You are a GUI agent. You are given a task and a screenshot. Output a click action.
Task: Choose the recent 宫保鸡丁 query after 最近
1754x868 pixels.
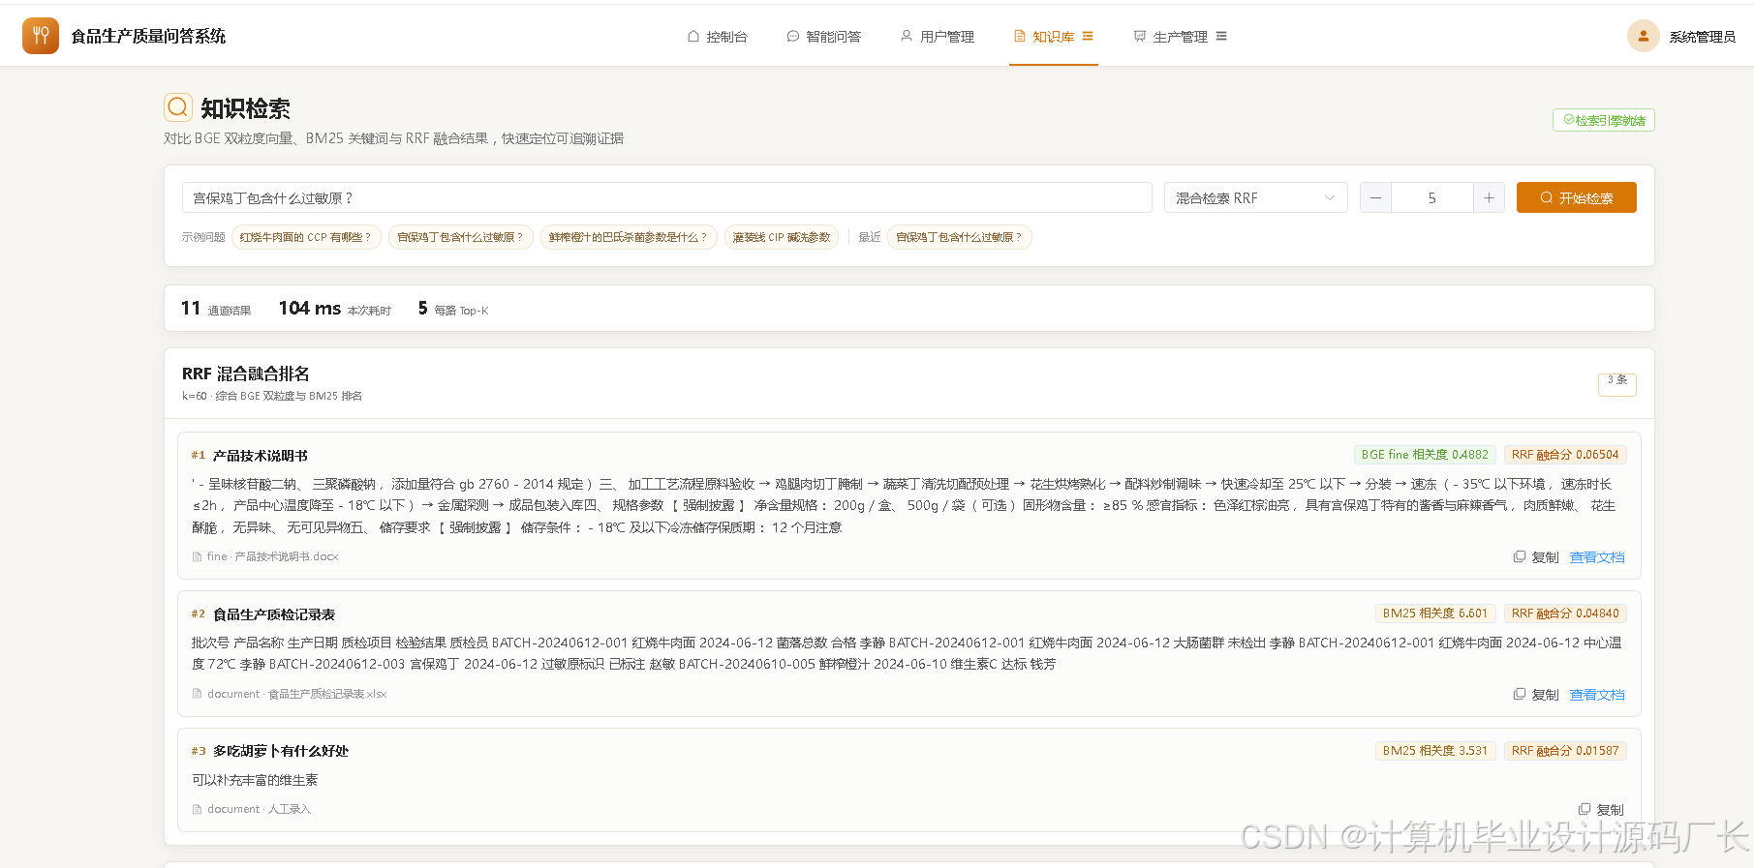click(959, 237)
